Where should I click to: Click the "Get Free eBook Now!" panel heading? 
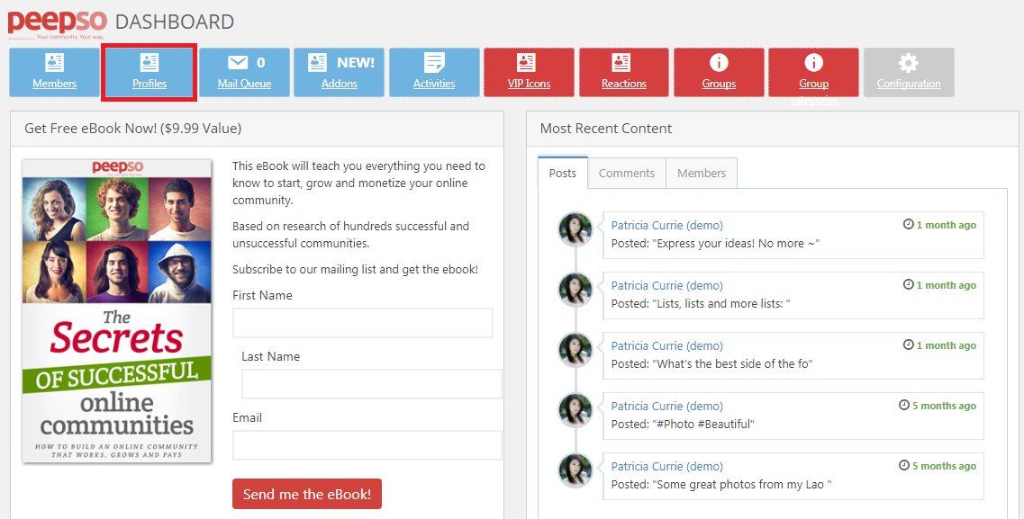(x=132, y=129)
